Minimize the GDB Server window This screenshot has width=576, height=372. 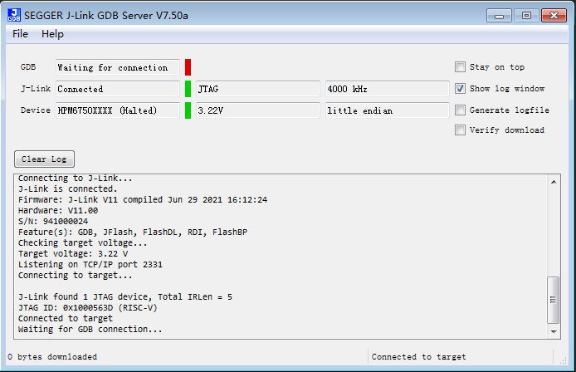(x=499, y=14)
